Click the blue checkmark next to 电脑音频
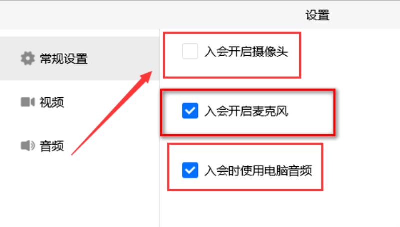This screenshot has width=400, height=227. pyautogui.click(x=190, y=170)
